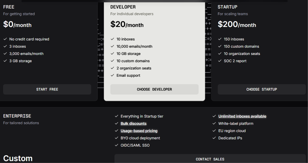This screenshot has width=308, height=163.
Task: Click the FREE plan heading
Action: [9, 7]
